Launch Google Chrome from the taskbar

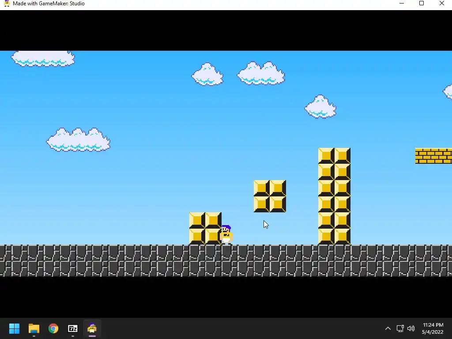click(x=53, y=328)
